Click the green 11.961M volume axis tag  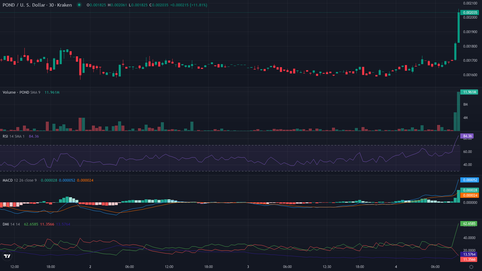point(470,92)
